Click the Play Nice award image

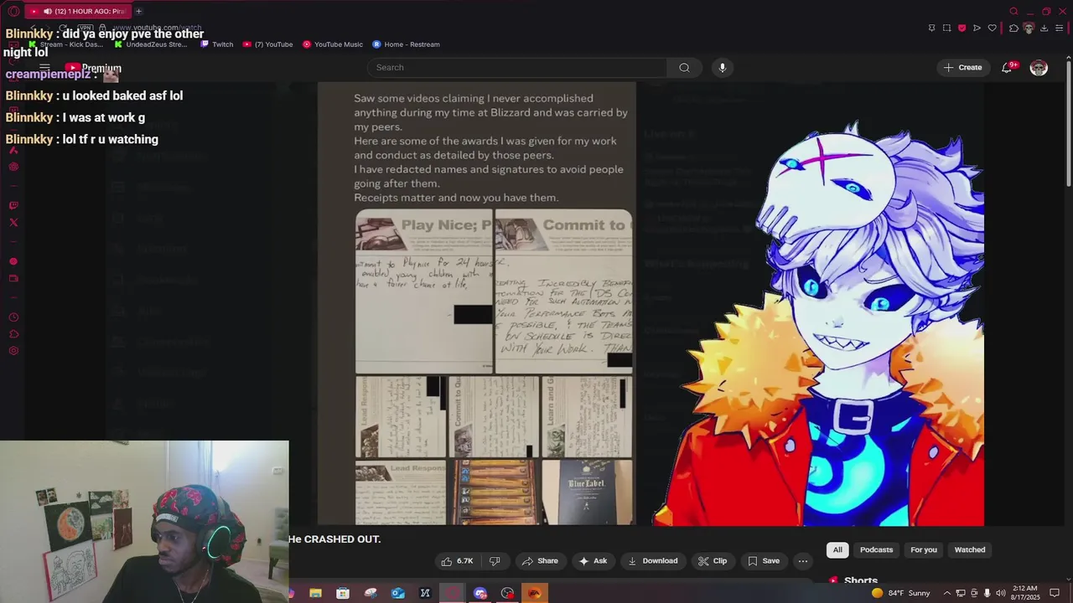(x=424, y=291)
